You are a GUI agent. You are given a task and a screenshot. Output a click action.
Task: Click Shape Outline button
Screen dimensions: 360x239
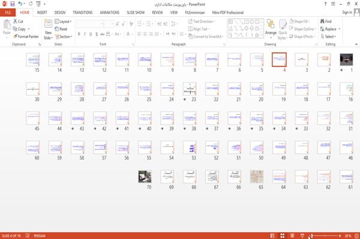pyautogui.click(x=303, y=29)
